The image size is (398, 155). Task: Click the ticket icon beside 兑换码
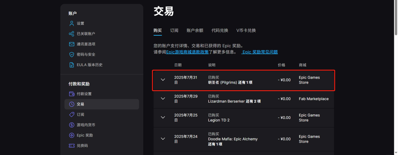72,145
